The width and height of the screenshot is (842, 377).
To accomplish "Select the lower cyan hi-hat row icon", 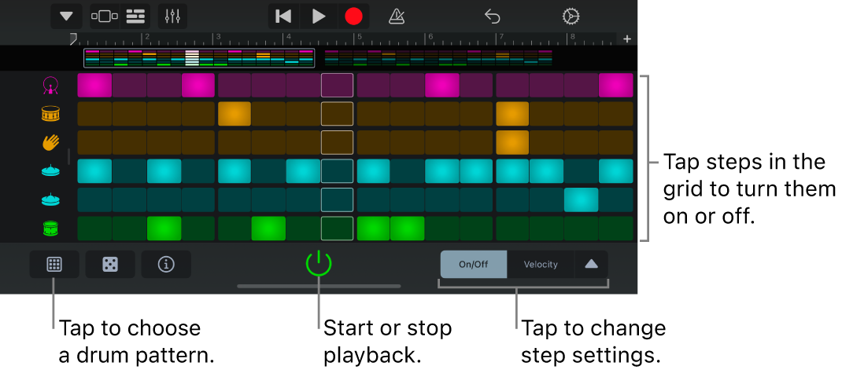I will coord(50,199).
